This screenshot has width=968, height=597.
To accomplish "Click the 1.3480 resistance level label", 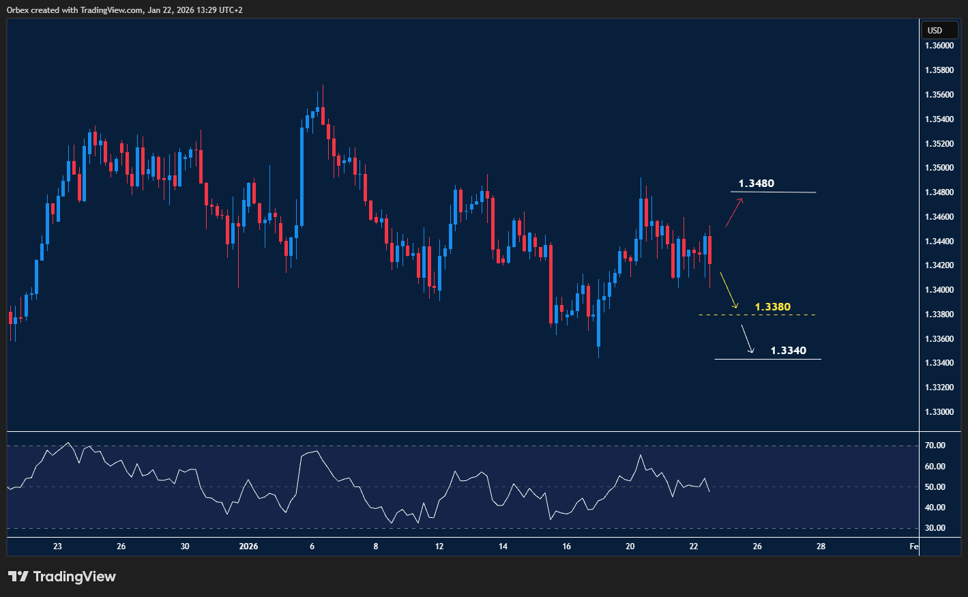I will (x=757, y=184).
